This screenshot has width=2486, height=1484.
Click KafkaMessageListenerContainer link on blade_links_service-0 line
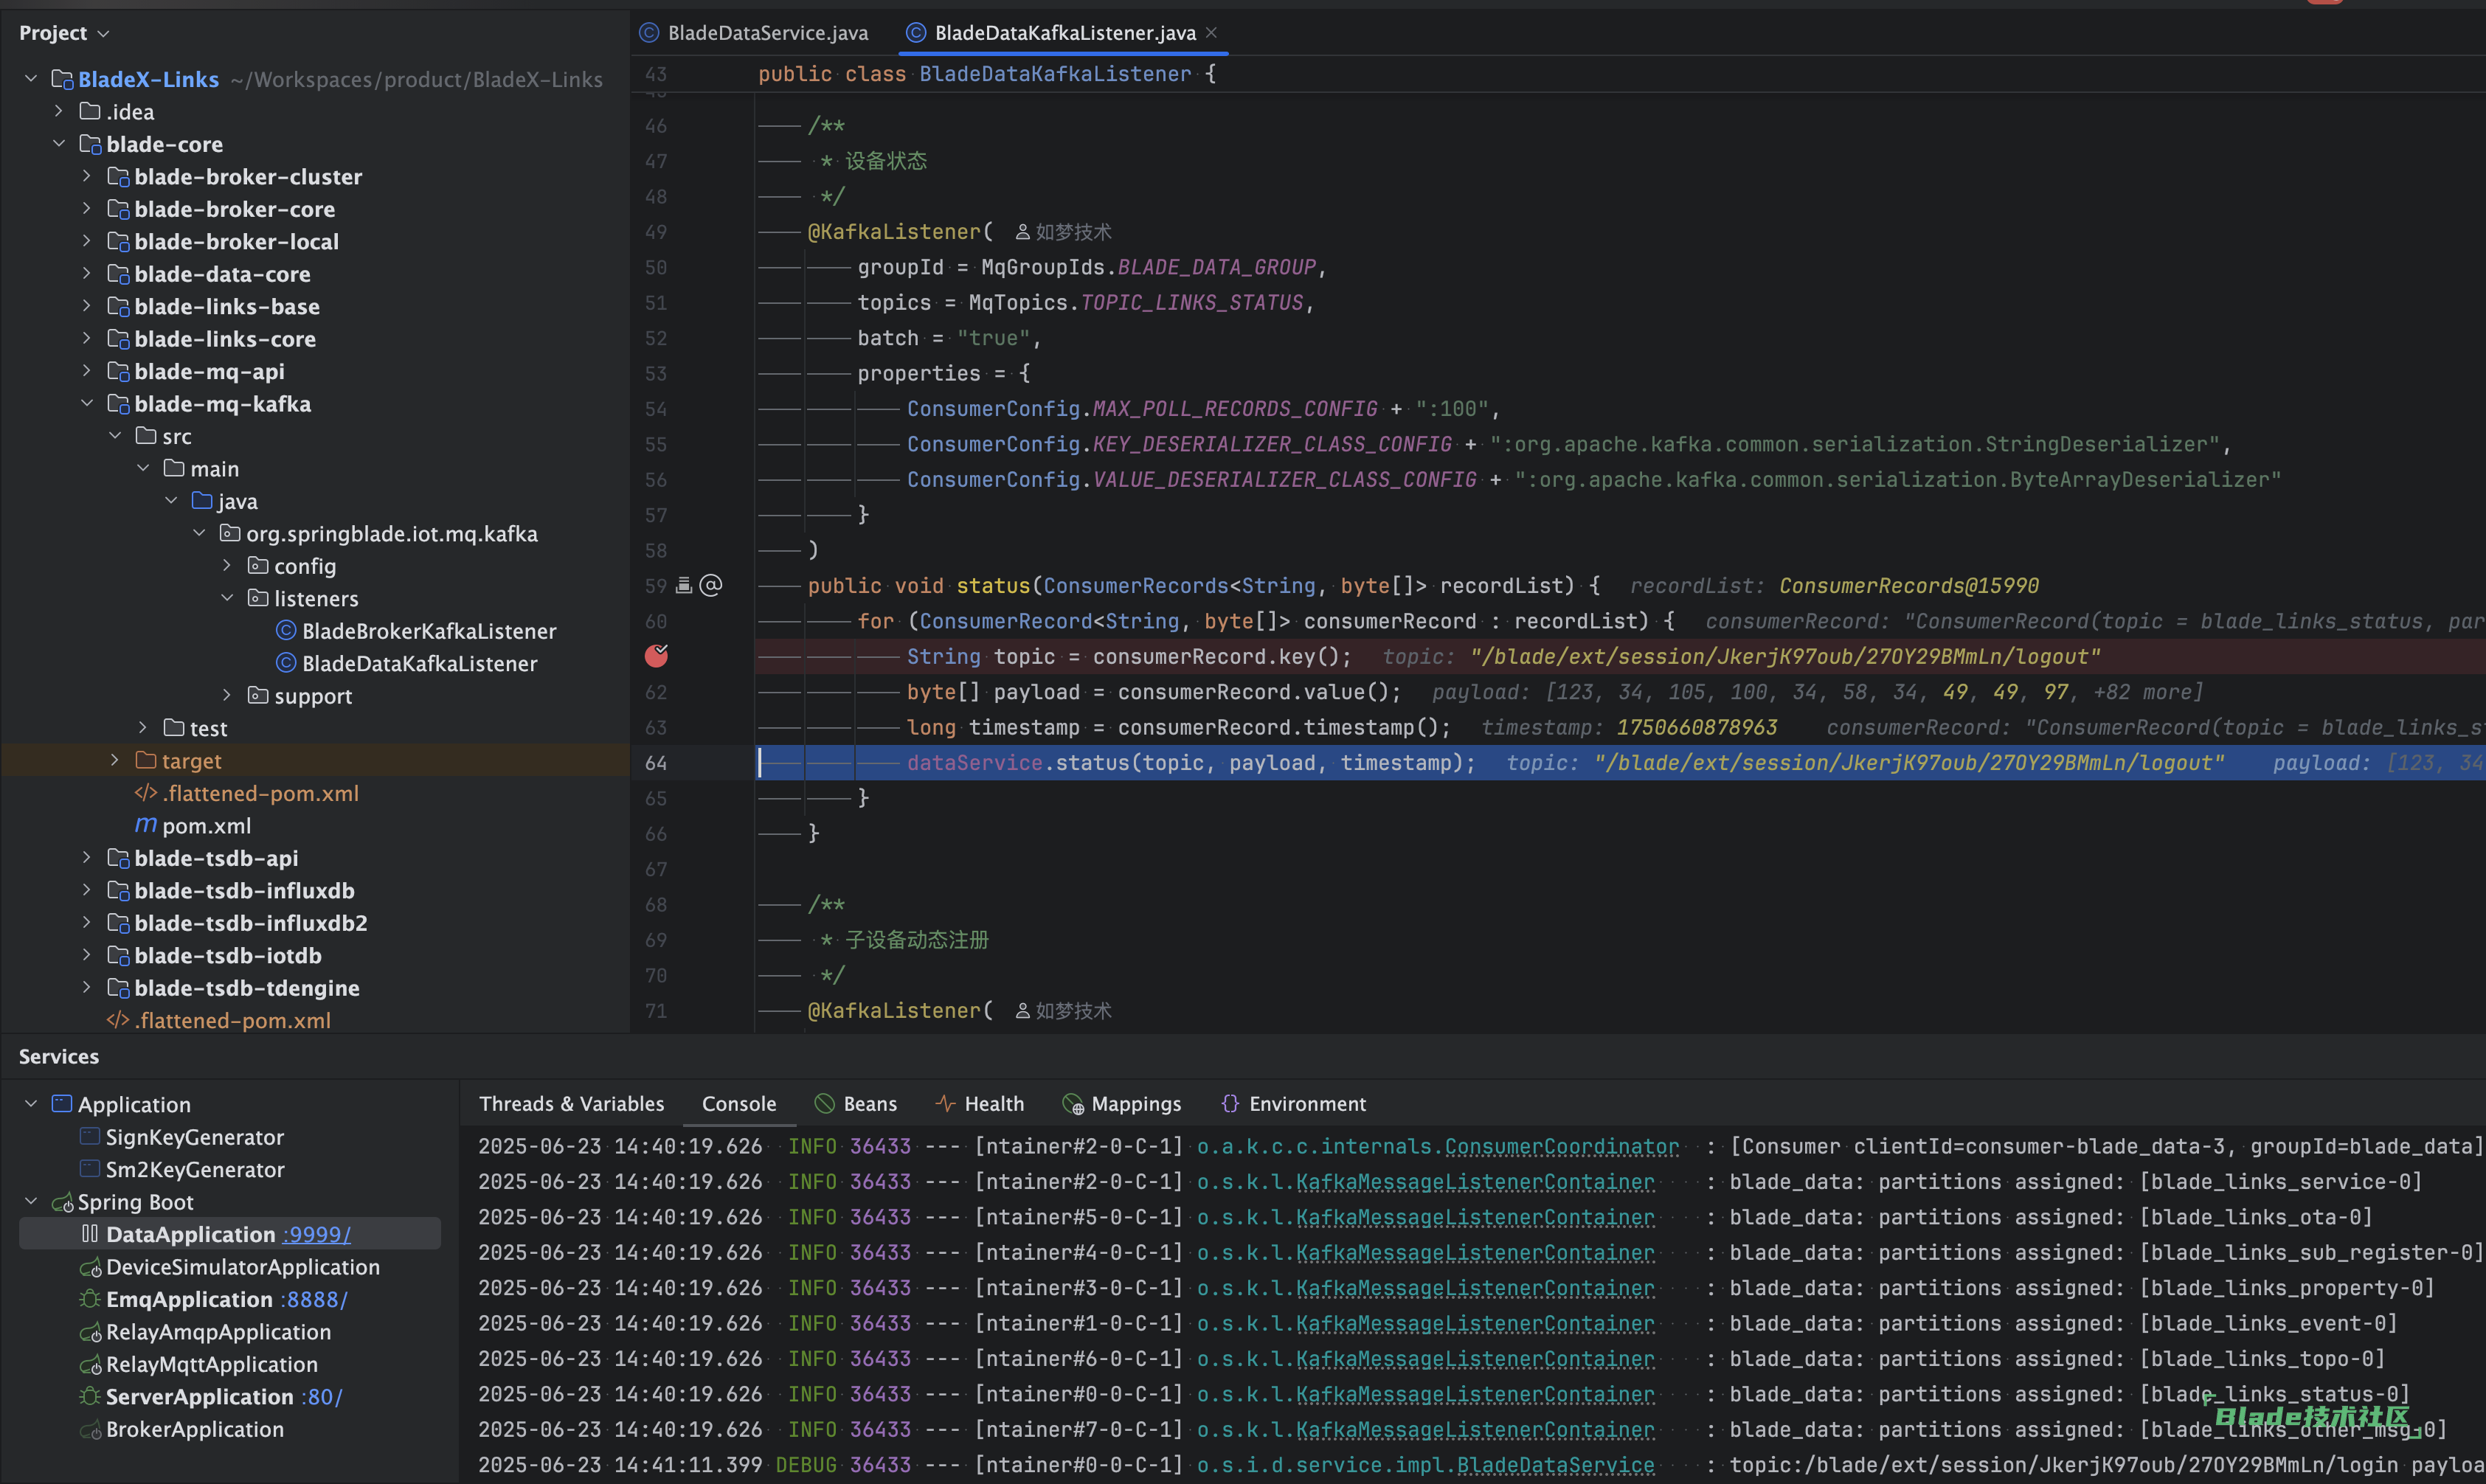1475,1181
